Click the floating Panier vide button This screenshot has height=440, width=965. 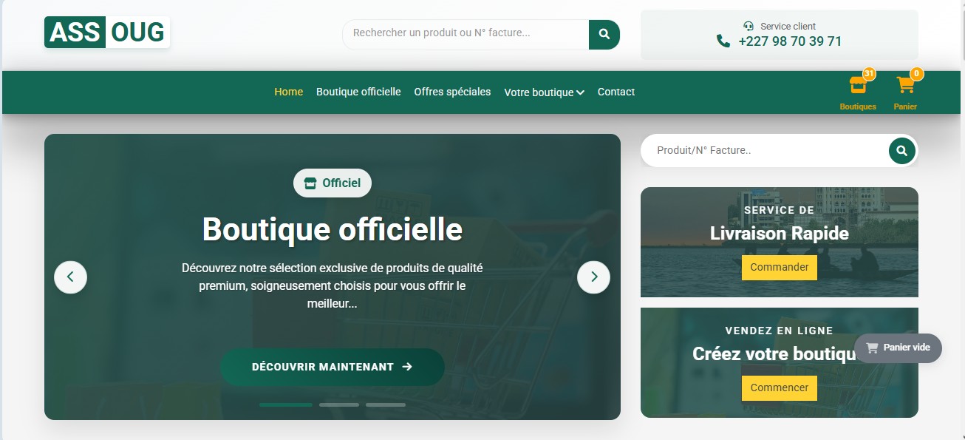point(898,348)
